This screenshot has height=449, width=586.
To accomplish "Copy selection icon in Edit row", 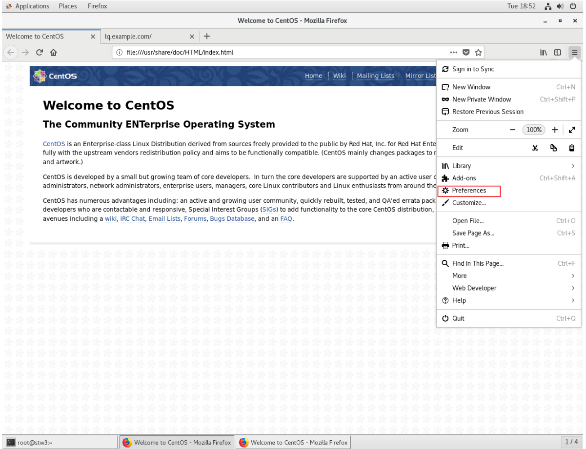I will [x=554, y=148].
